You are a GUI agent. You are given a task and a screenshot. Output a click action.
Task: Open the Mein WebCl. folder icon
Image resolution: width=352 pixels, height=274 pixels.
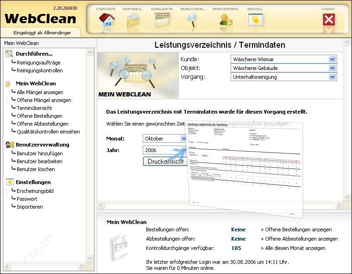132,20
